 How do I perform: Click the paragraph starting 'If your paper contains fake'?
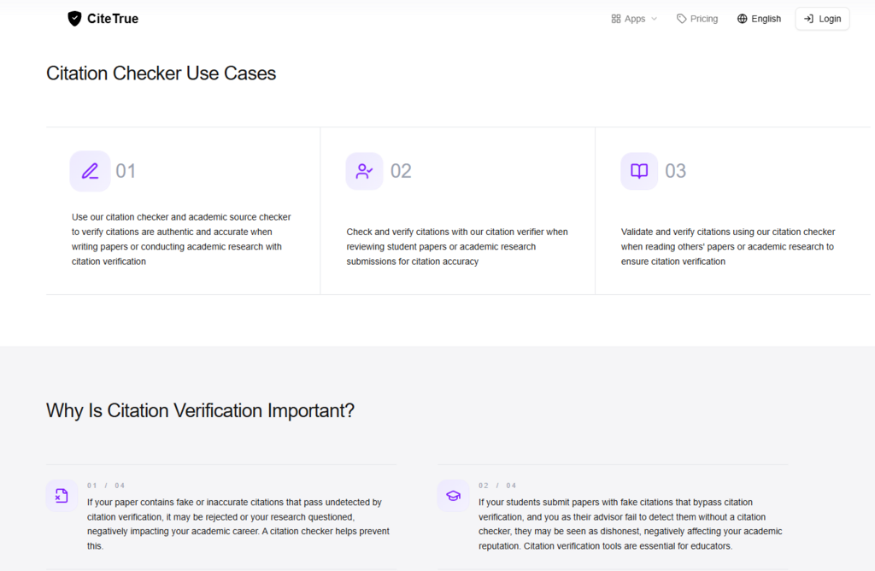pos(238,524)
